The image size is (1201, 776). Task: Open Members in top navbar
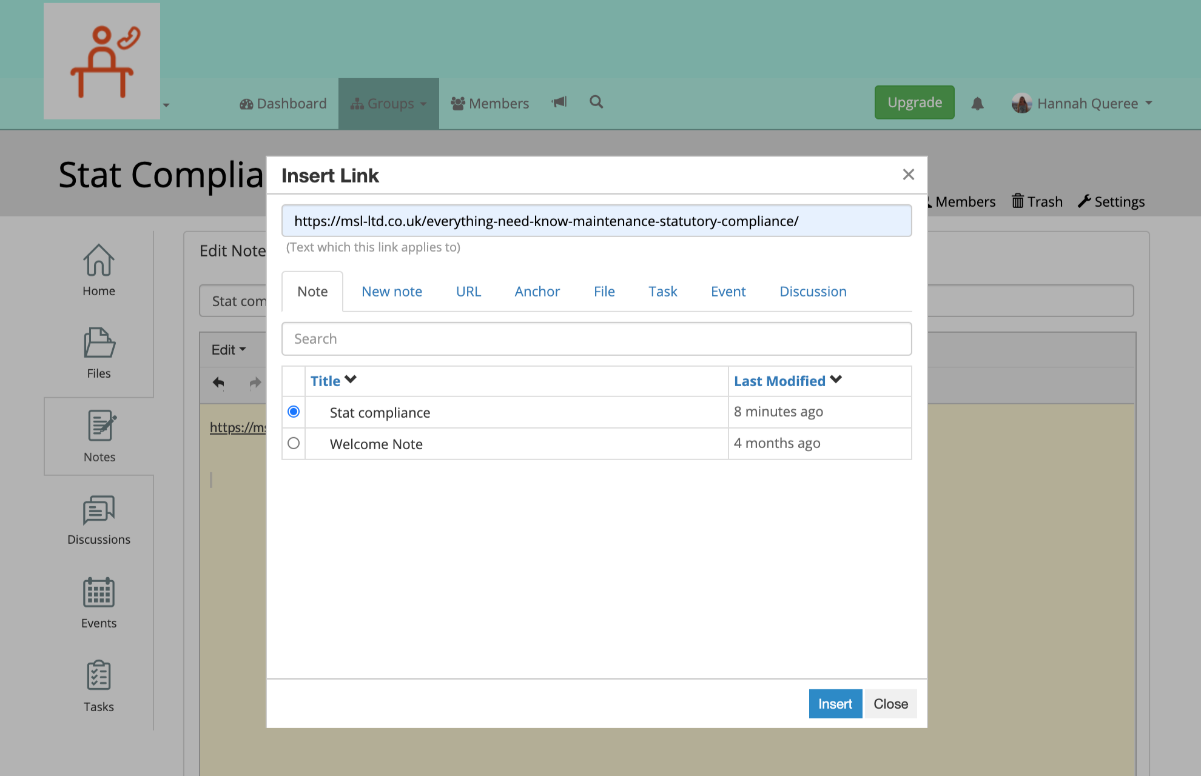pos(490,104)
